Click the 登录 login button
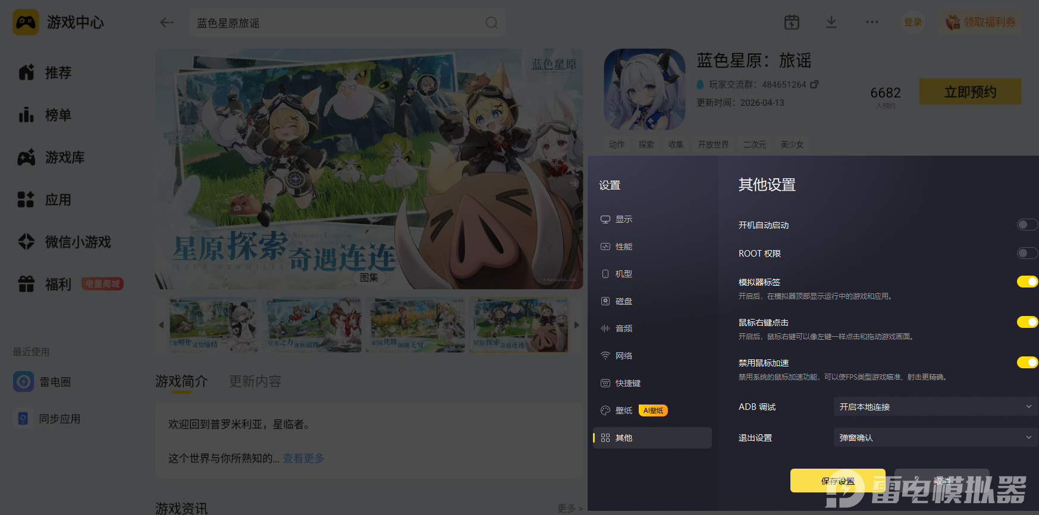Screen dimensions: 1039x515 [x=913, y=23]
